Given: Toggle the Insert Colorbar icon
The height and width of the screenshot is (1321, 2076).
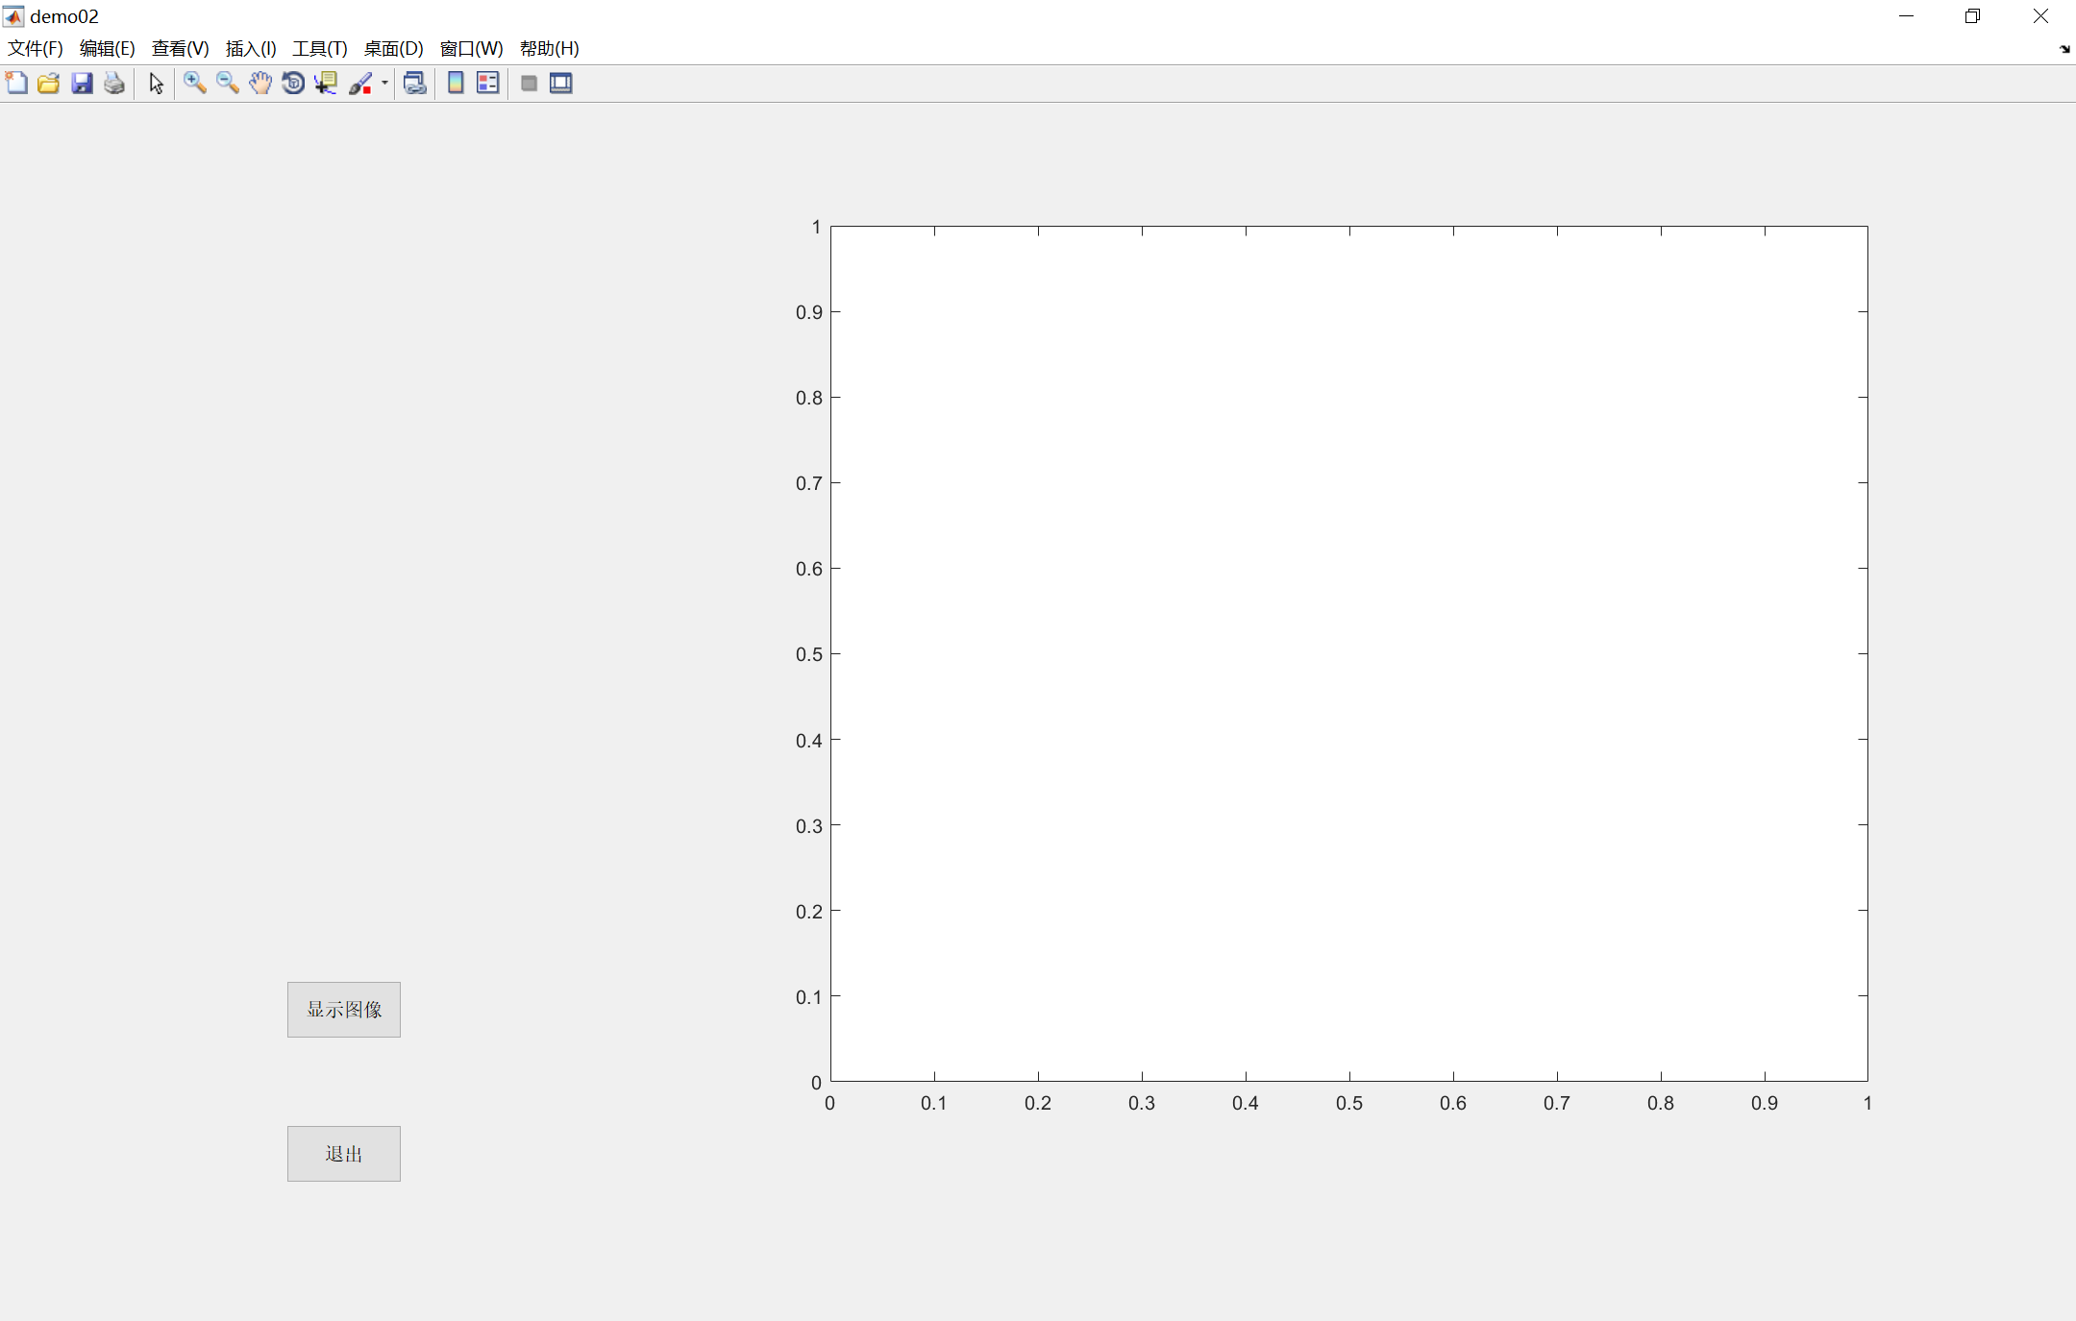Looking at the screenshot, I should (x=456, y=84).
